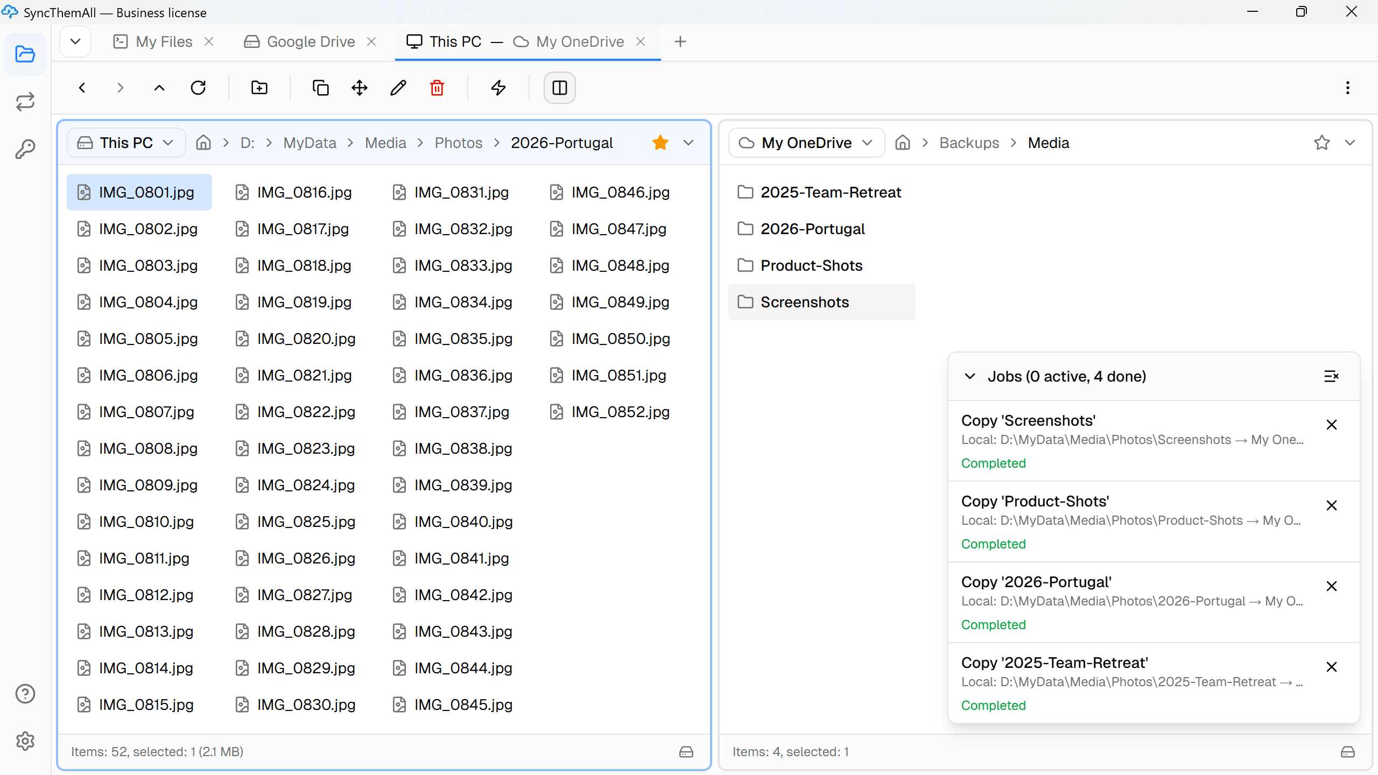Open the tab list dropdown
This screenshot has width=1378, height=775.
(75, 41)
